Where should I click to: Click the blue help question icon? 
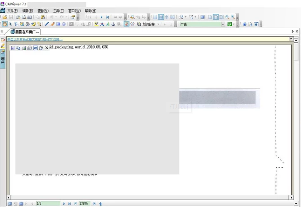245,24
